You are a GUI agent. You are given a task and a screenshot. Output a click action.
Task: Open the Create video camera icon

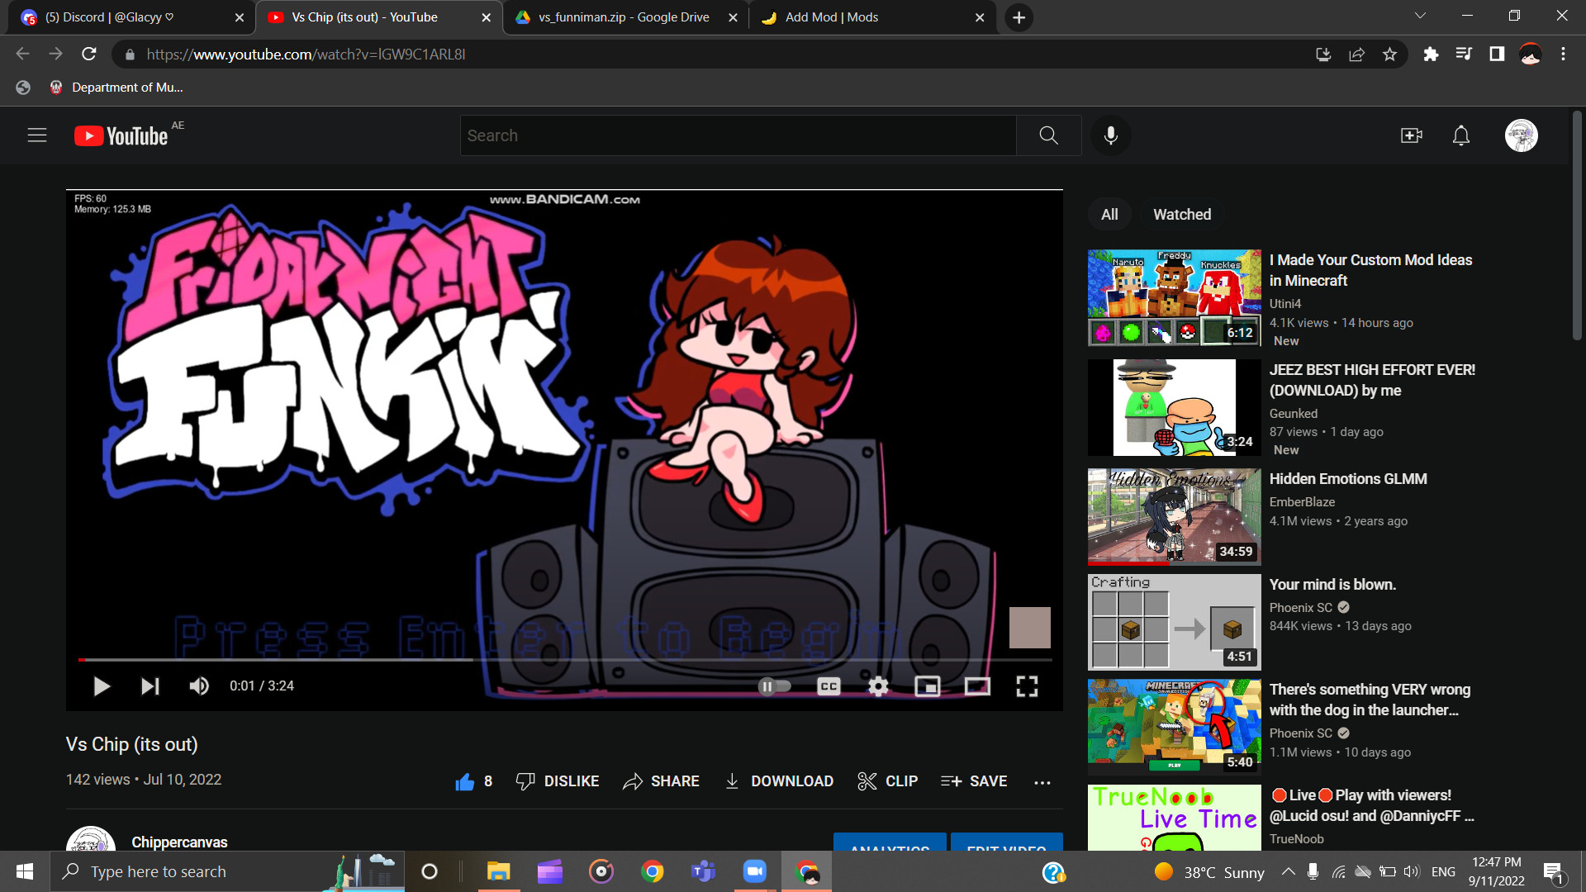tap(1412, 135)
